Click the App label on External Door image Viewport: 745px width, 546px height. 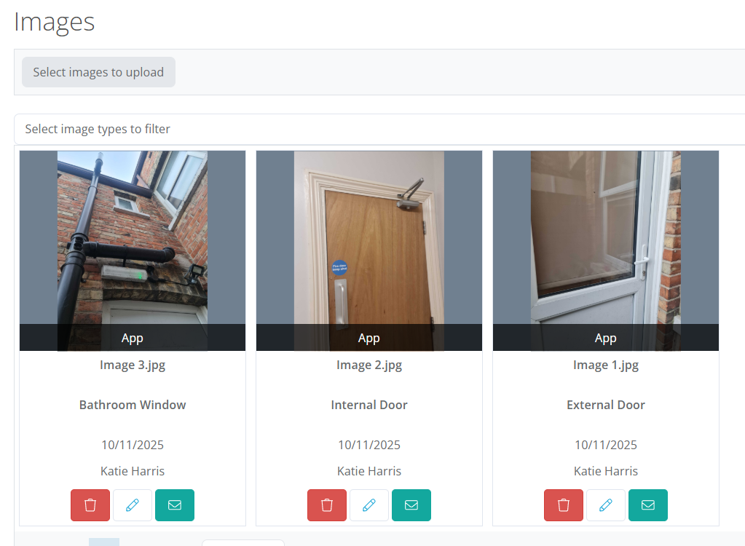tap(606, 338)
